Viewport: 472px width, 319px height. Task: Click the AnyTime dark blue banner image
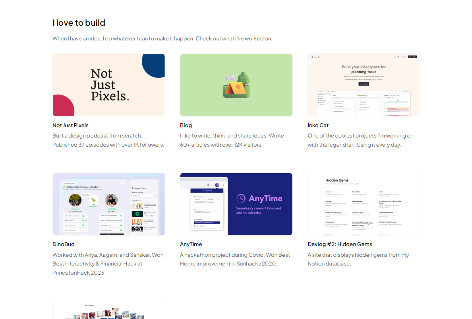pyautogui.click(x=236, y=204)
